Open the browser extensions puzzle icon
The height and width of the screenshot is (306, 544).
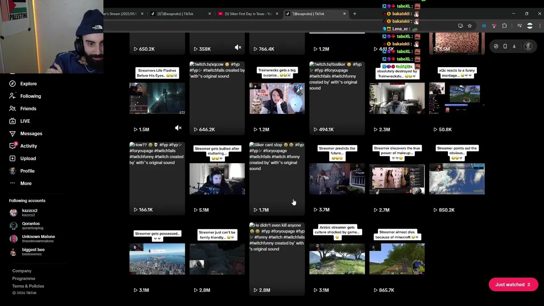click(x=504, y=26)
